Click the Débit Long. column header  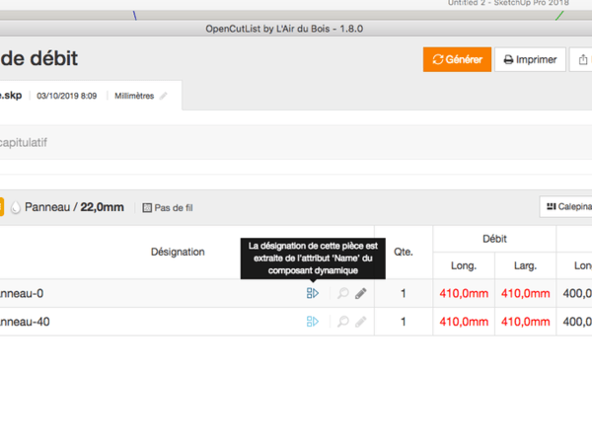(x=463, y=265)
